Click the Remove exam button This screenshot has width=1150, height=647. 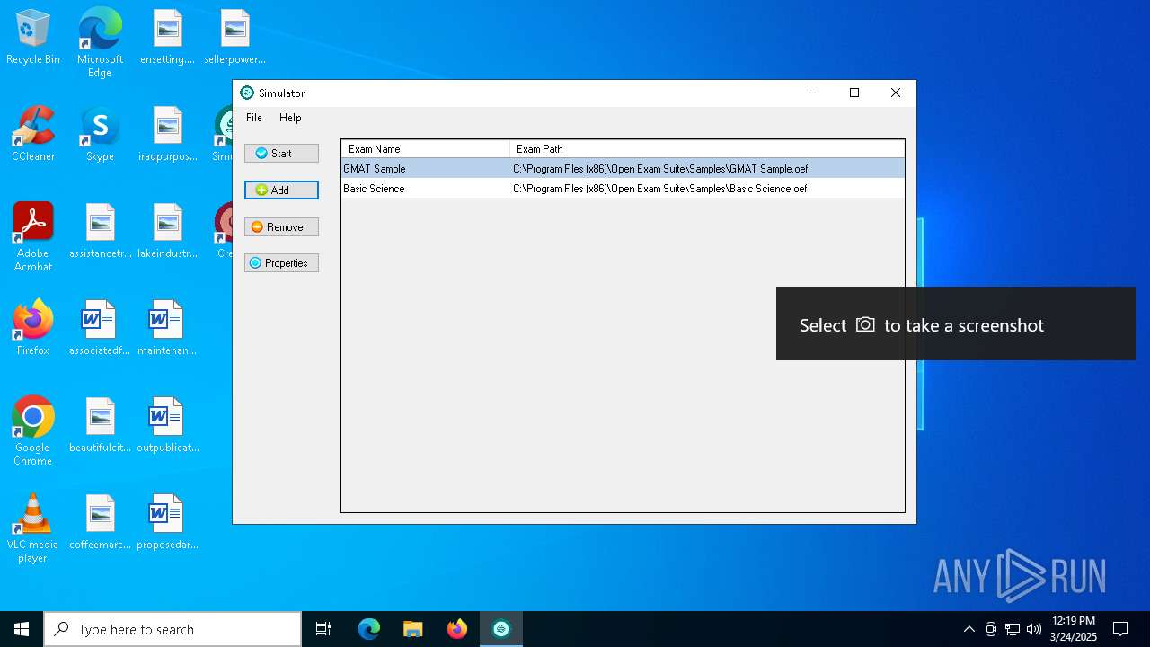click(281, 227)
